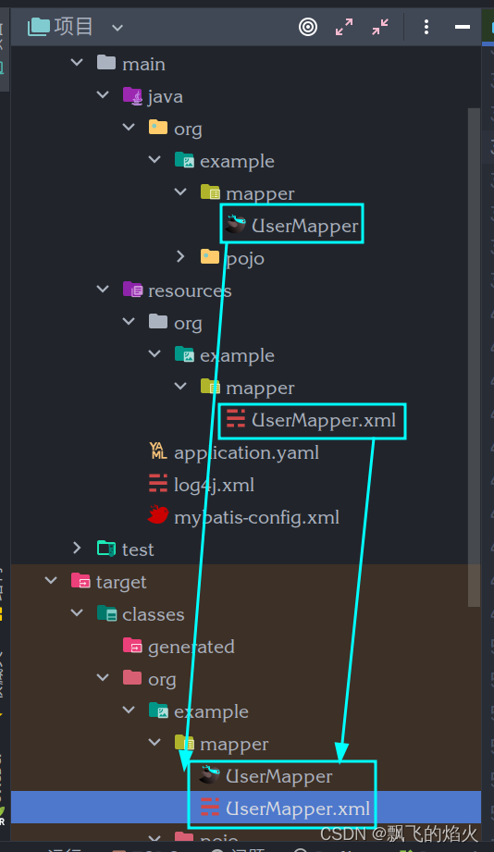494x852 pixels.
Task: Click the 项目 folder icon in header
Action: [x=39, y=26]
